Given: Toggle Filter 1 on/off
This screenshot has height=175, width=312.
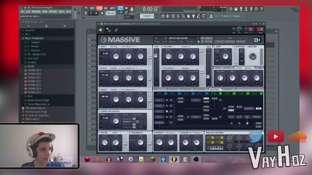Looking at the screenshot, I should (162, 47).
